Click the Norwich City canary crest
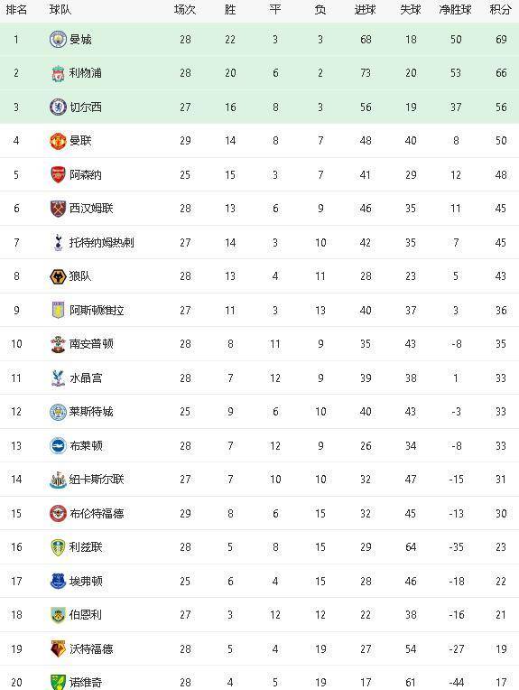Image resolution: width=519 pixels, height=690 pixels. (58, 682)
